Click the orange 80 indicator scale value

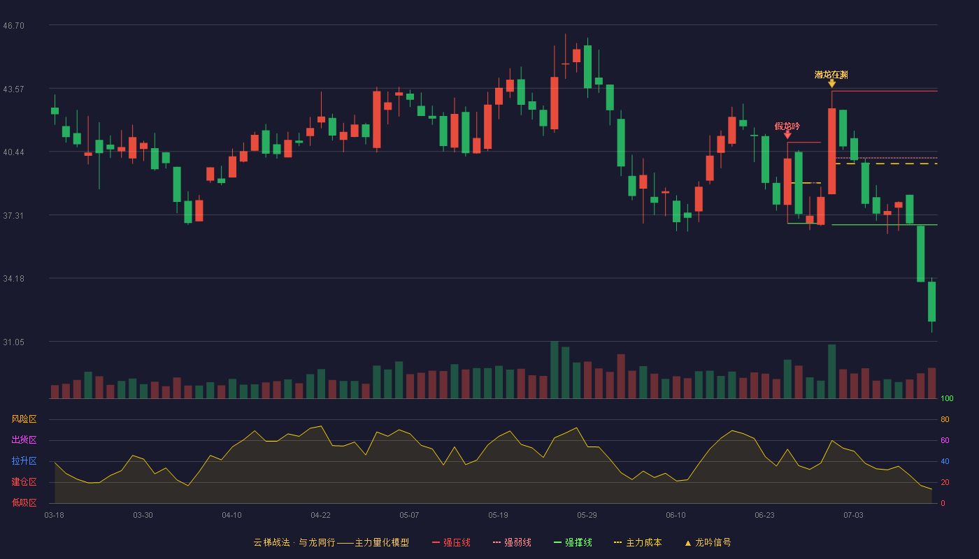[945, 420]
